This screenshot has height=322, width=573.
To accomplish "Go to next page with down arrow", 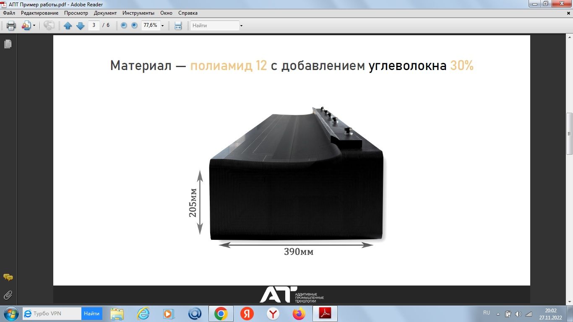I will point(80,25).
